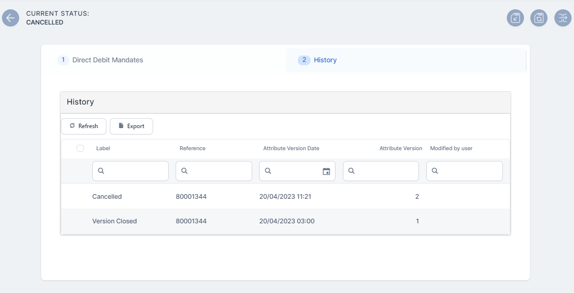
Task: Open calendar picker in Attribute Version Date filter
Action: (x=326, y=171)
